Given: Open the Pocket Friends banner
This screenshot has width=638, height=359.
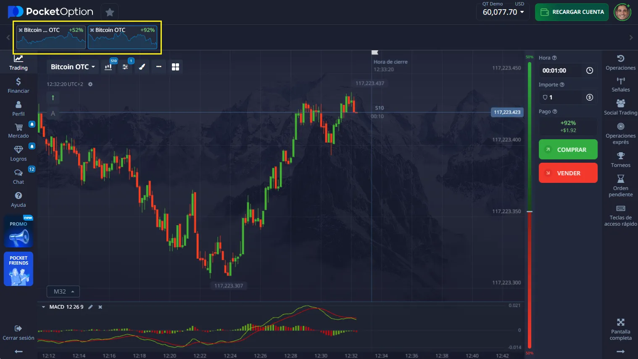Looking at the screenshot, I should 18,269.
